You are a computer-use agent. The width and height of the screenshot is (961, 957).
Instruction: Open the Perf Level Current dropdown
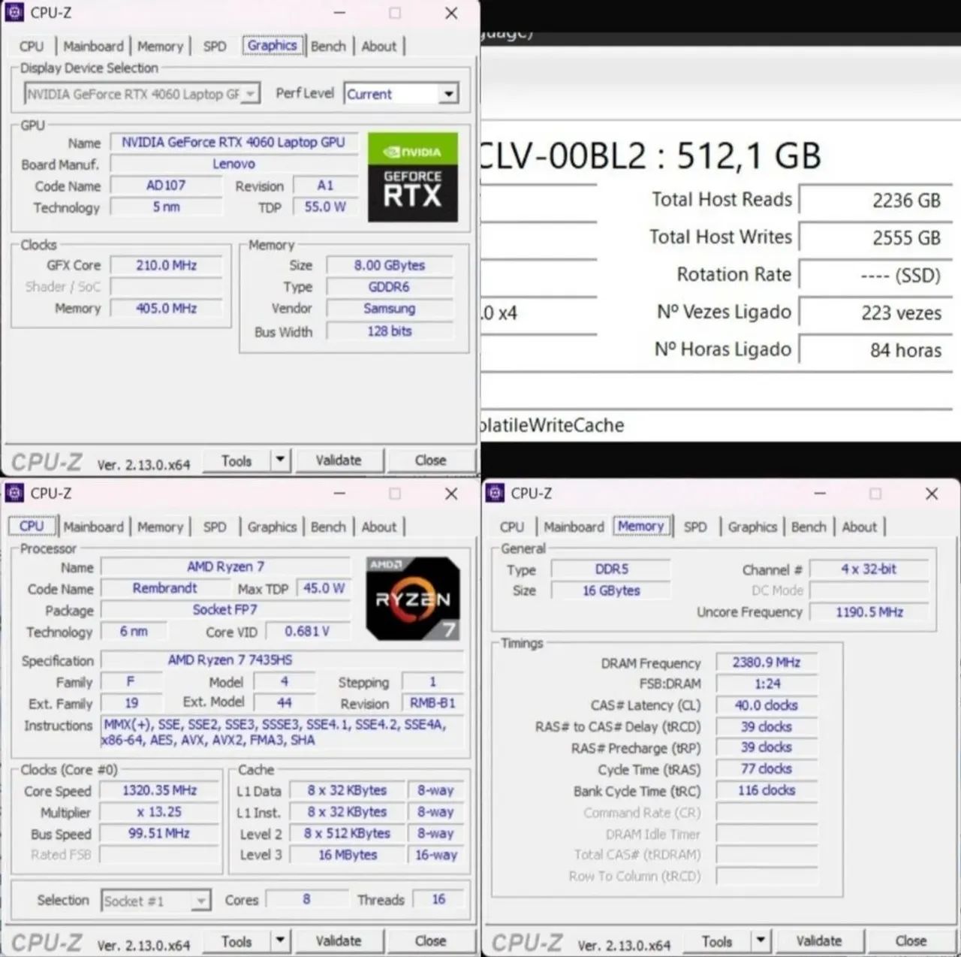[401, 94]
